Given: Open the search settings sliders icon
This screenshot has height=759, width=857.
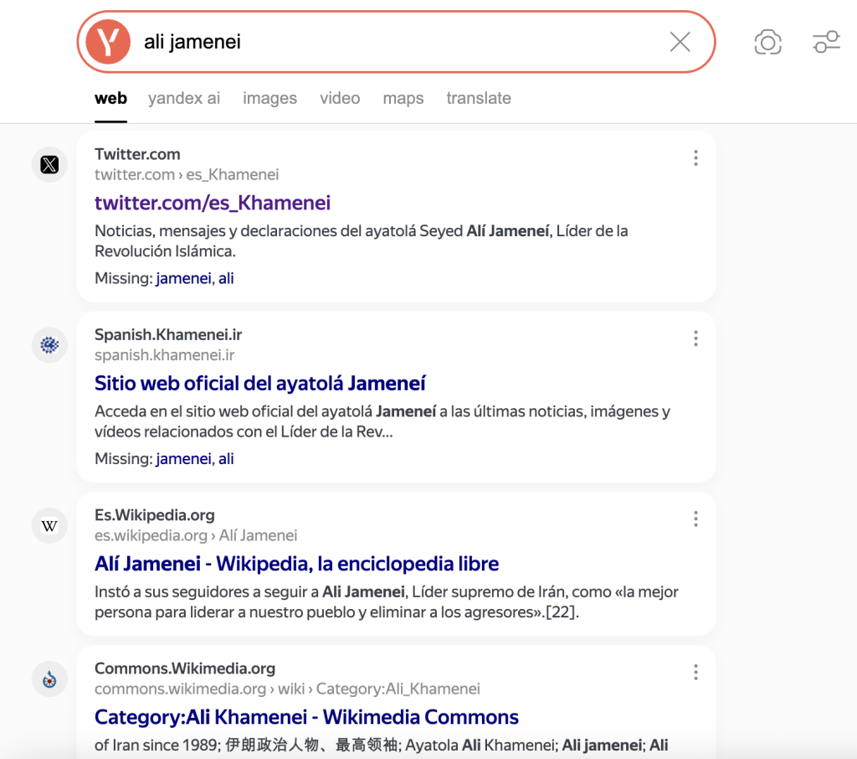Looking at the screenshot, I should coord(826,42).
